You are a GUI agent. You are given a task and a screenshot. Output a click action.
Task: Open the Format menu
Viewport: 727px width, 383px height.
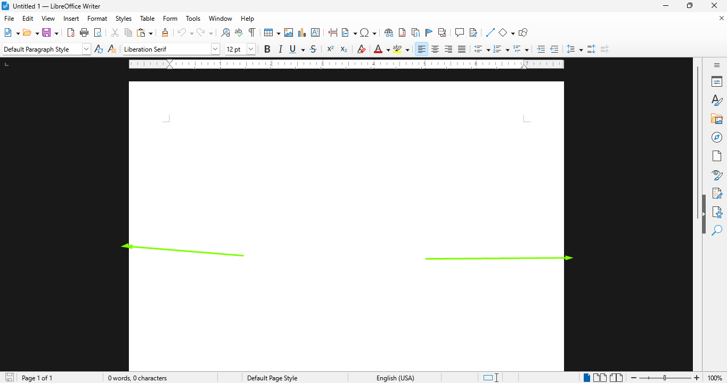click(97, 19)
